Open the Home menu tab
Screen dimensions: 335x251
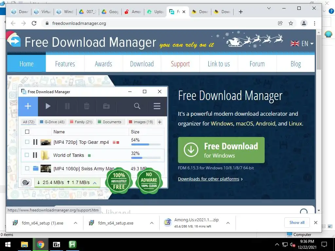(x=26, y=64)
